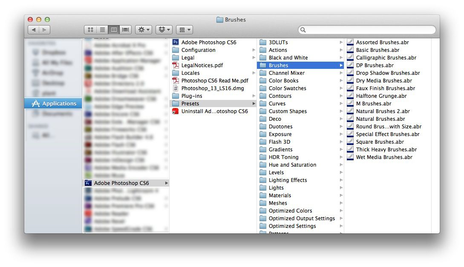The image size is (464, 267).
Task: Expand the Hue and Saturation arrow
Action: (341, 165)
